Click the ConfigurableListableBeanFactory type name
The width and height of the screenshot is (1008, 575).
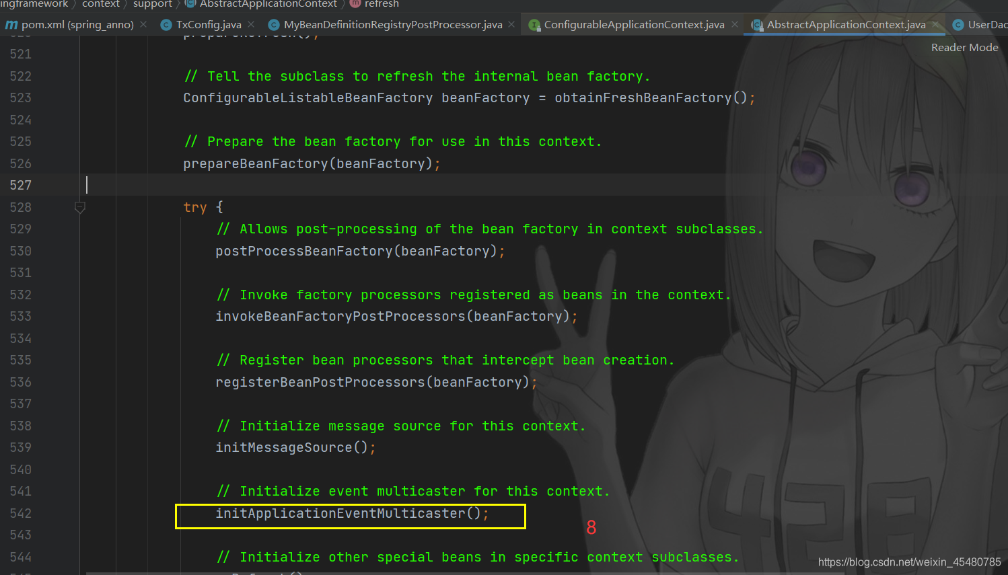pos(308,98)
